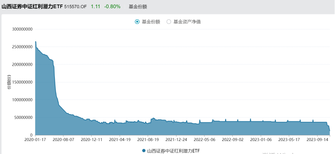Screen dimensions: 335x154
Task: Click the chart peak at the series start
Action: coord(35,42)
